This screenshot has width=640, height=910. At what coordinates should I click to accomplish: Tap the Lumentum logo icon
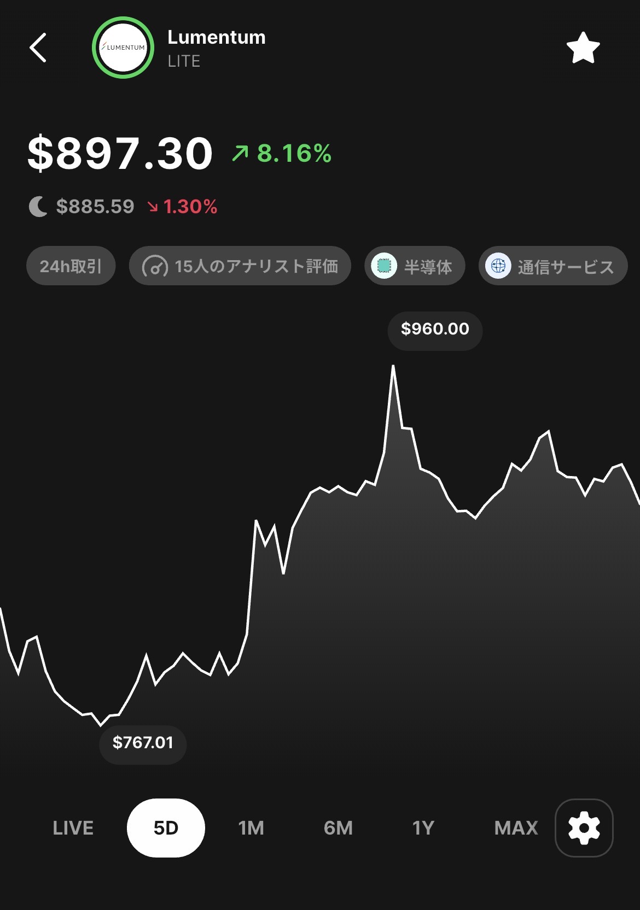[123, 48]
